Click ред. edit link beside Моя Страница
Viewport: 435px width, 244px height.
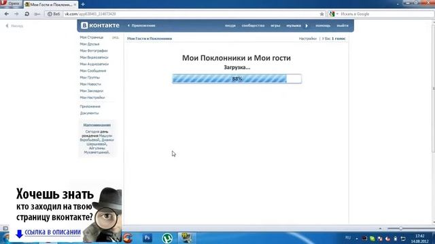point(116,37)
